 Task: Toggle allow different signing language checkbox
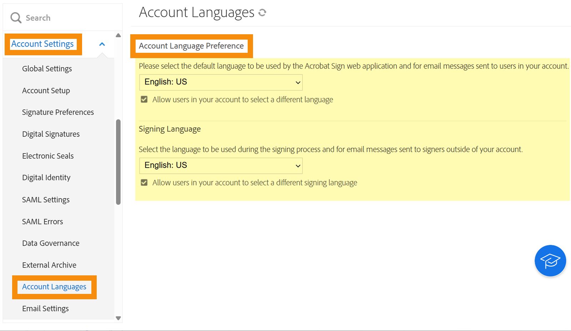pyautogui.click(x=144, y=183)
